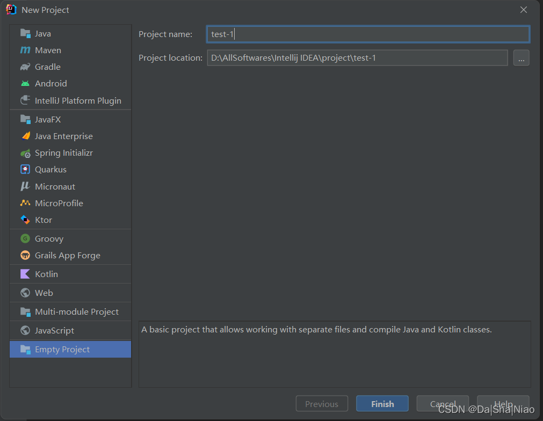Click the green Groovy icon

coord(25,238)
